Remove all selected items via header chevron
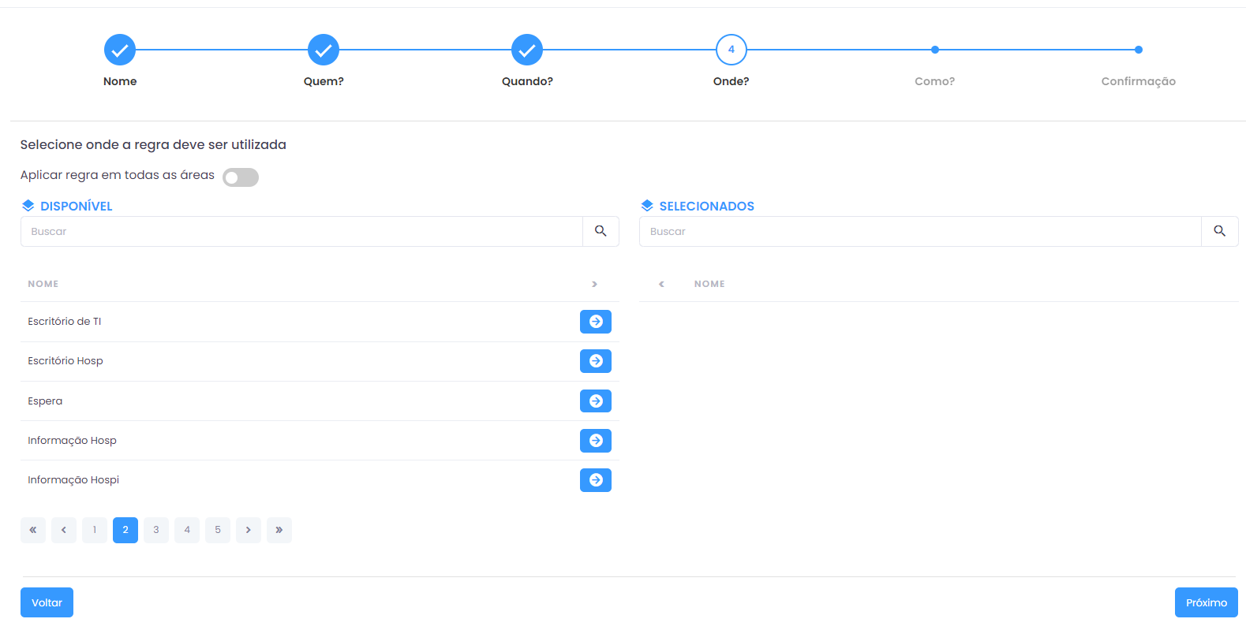Image resolution: width=1246 pixels, height=630 pixels. tap(661, 284)
